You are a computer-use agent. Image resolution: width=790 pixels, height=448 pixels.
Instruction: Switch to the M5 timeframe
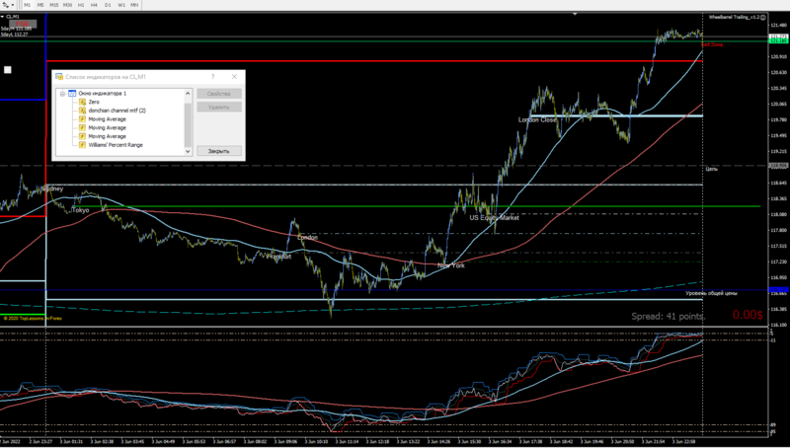[x=40, y=5]
